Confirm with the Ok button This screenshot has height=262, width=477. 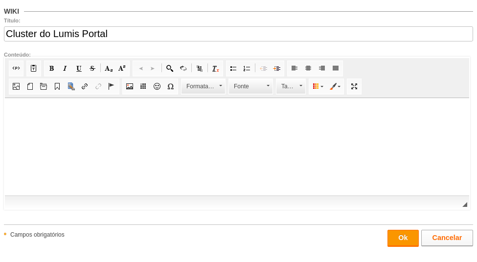point(403,238)
